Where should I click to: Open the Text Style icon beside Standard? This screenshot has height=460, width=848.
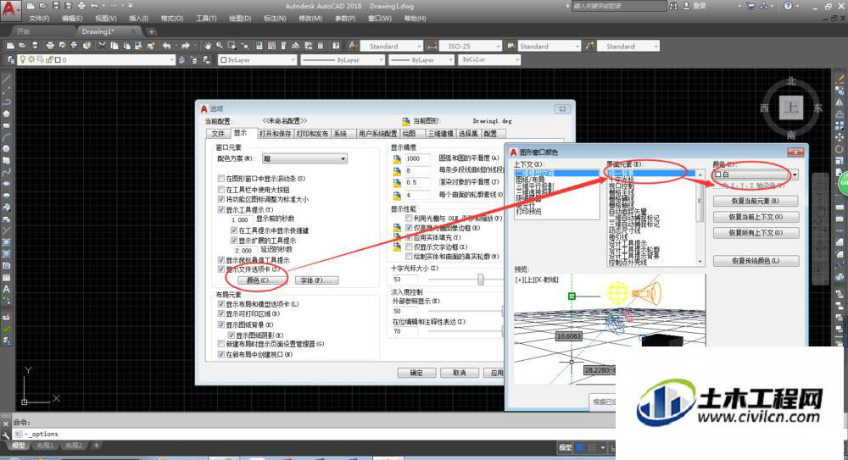tap(353, 46)
